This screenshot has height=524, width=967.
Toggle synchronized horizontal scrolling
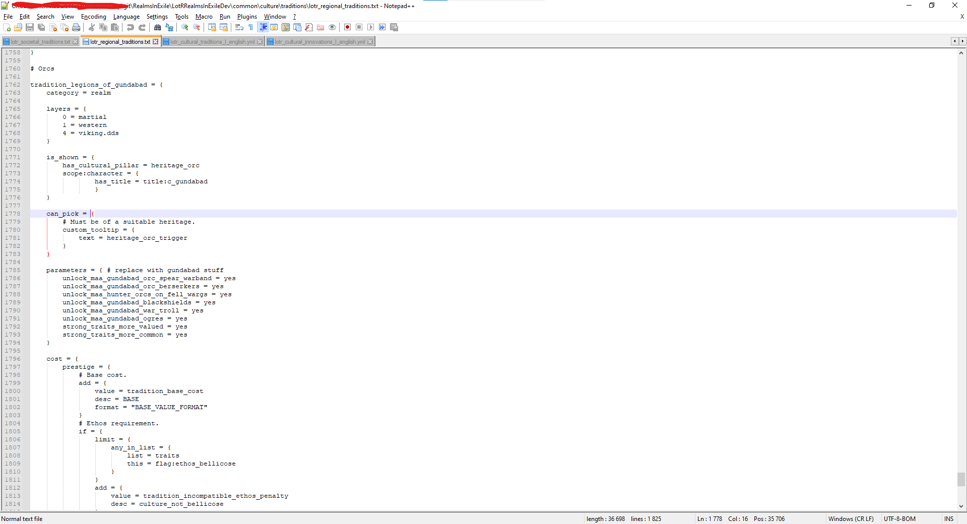(224, 27)
